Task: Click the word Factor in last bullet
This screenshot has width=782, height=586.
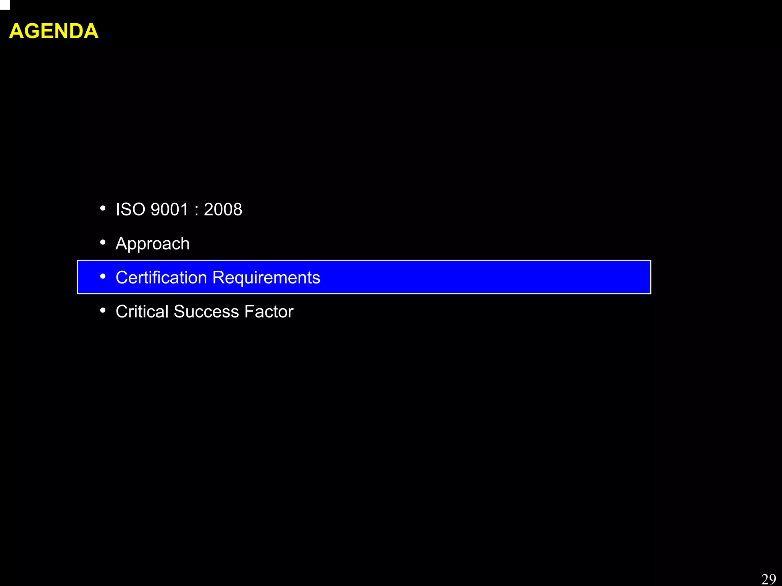Action: coord(269,312)
